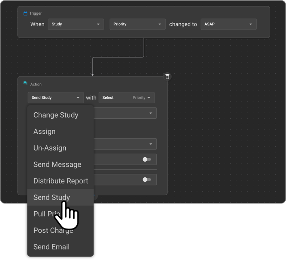Toggle the lower switch in Action card
The height and width of the screenshot is (261, 286).
click(147, 179)
